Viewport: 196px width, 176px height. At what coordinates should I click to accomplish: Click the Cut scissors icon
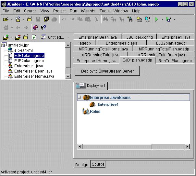96,19
